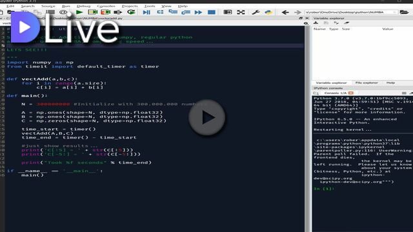The width and height of the screenshot is (413, 232).
Task: Close the editor pane
Action: pyautogui.click(x=307, y=18)
